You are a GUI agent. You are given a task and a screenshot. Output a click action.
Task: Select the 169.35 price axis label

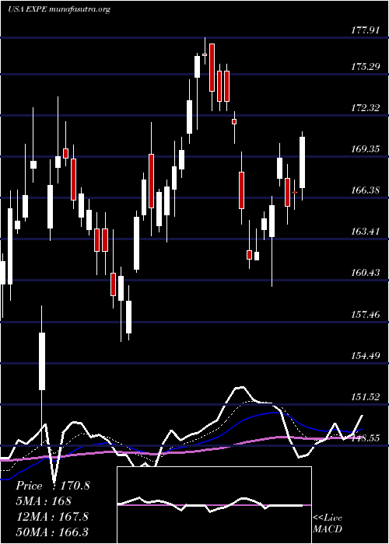364,149
